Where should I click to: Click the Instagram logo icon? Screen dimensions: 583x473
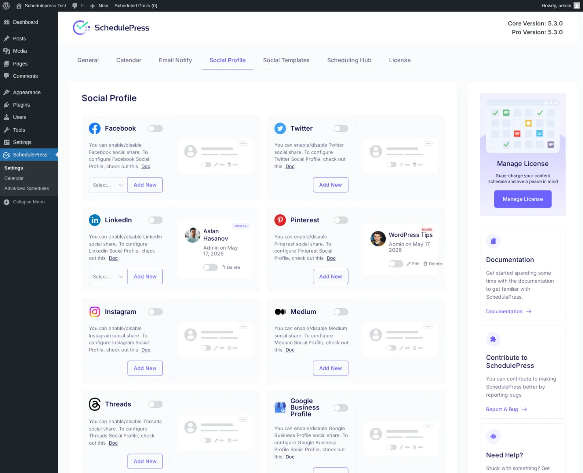(95, 312)
